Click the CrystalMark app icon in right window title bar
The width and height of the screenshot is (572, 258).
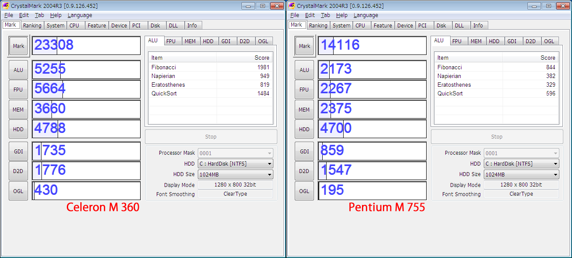click(x=292, y=6)
